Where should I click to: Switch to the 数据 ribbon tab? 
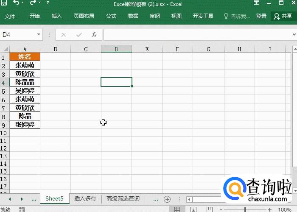click(133, 16)
